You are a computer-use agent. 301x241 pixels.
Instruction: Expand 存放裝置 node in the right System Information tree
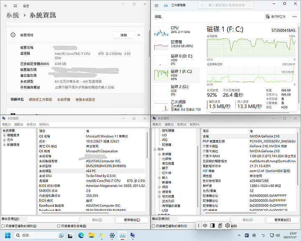(159, 196)
